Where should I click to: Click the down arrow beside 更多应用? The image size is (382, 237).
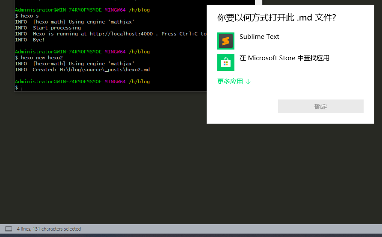pos(248,82)
